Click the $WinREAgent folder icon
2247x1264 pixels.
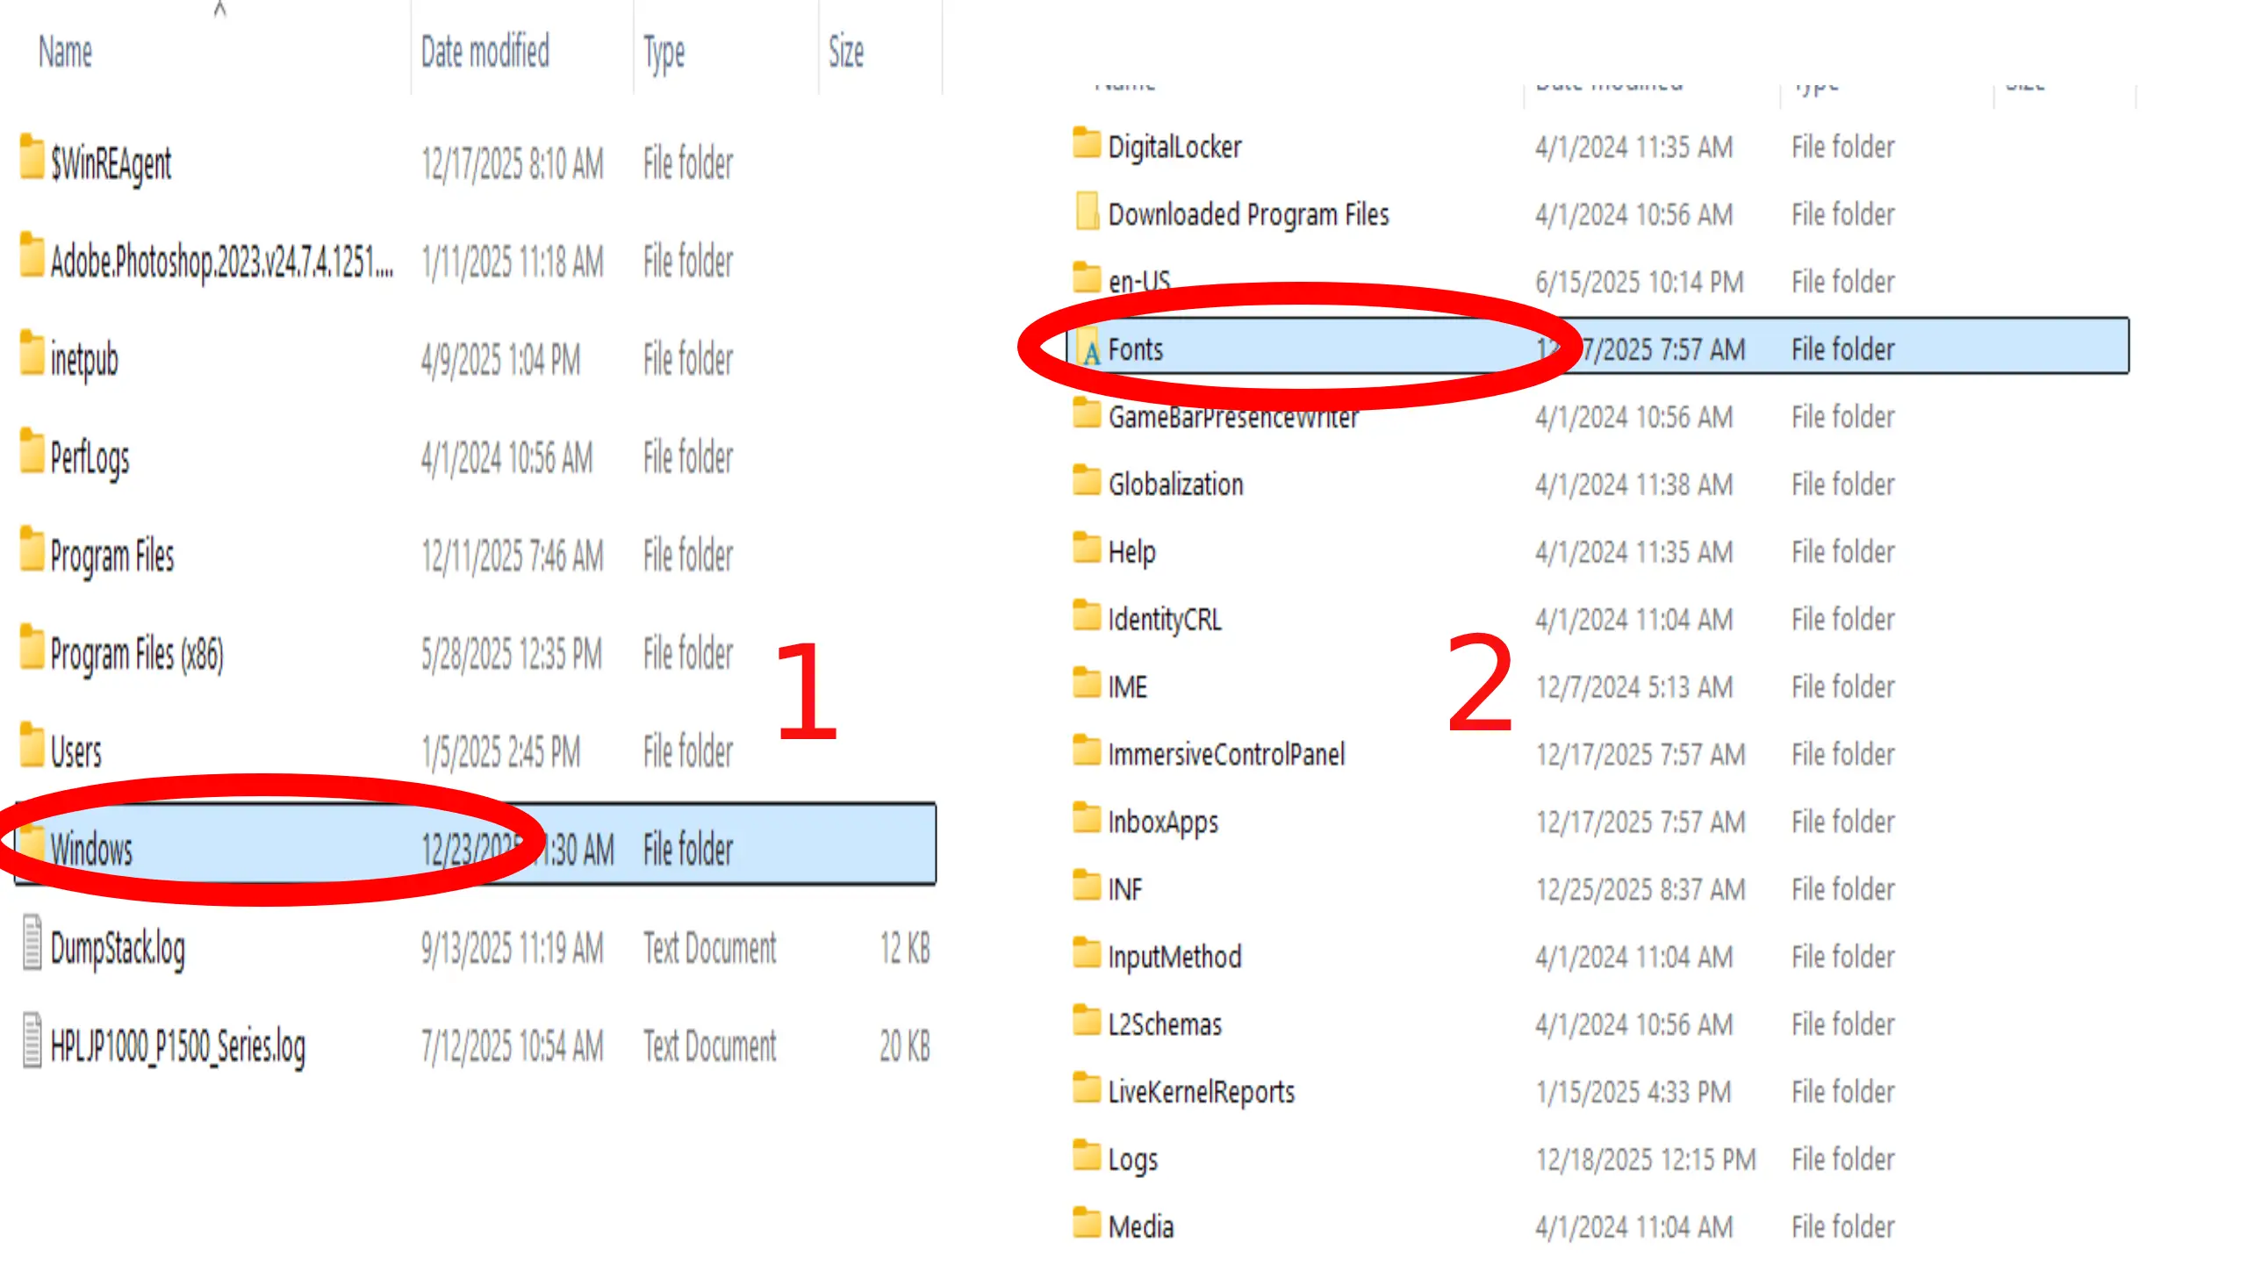[x=32, y=158]
